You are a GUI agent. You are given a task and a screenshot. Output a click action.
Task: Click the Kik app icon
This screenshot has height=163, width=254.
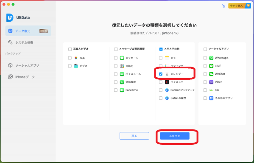click(211, 90)
